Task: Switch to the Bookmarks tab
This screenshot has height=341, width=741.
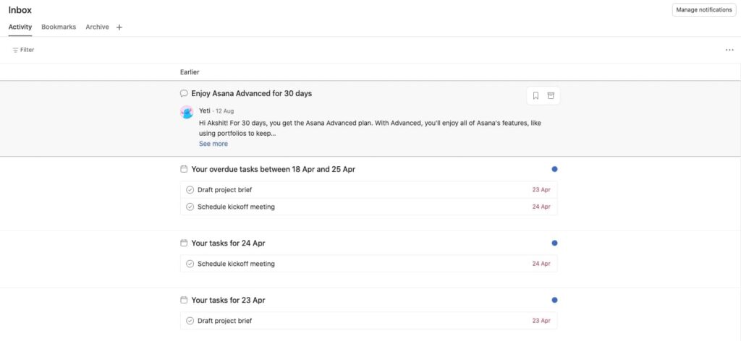Action: coord(59,27)
